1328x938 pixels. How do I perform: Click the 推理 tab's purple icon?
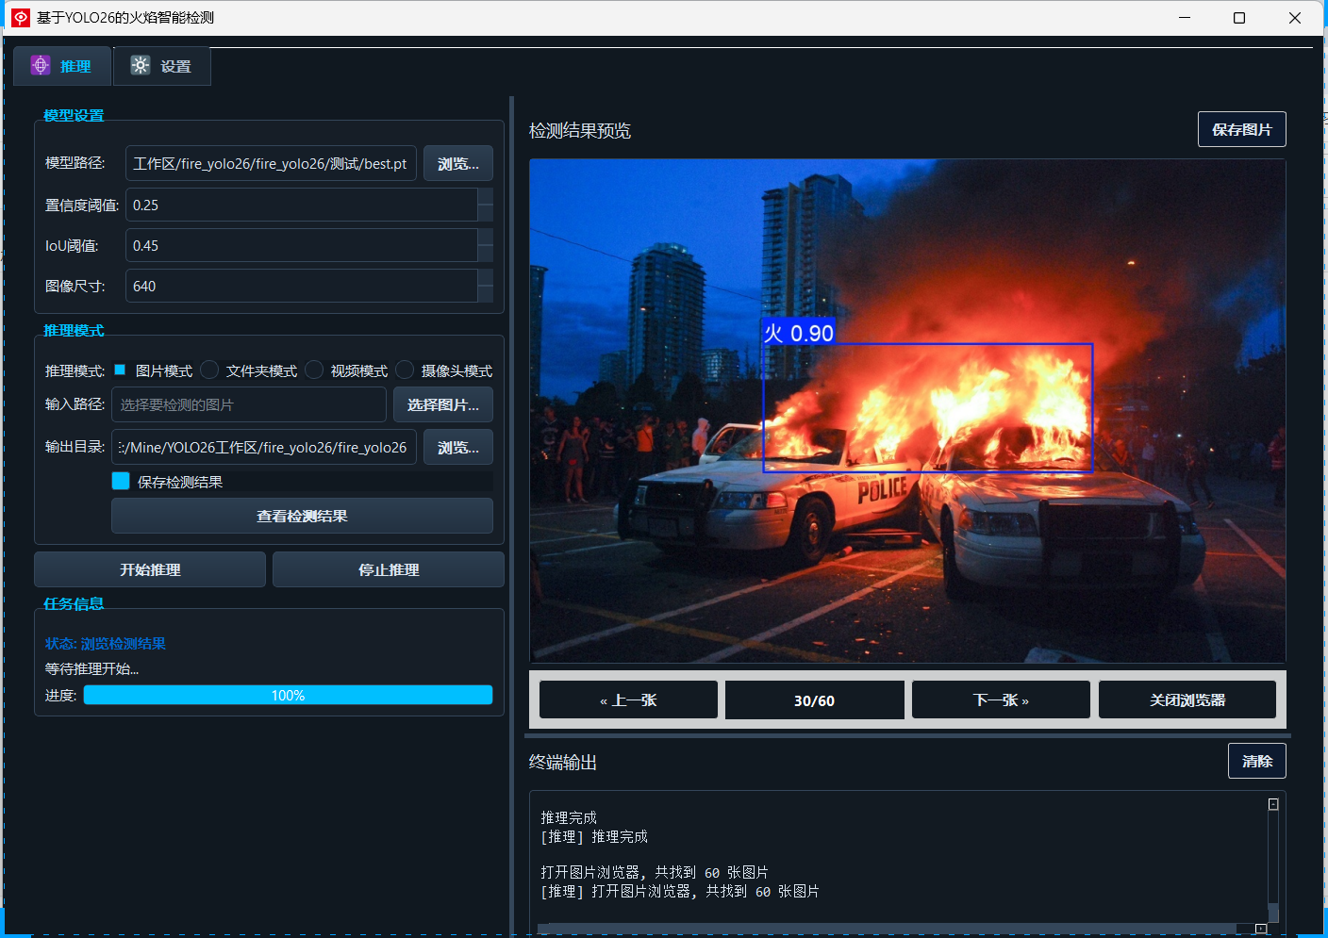click(x=41, y=65)
